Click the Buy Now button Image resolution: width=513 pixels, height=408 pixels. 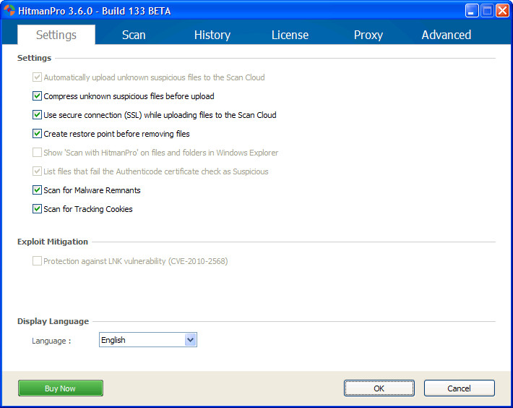pos(61,388)
